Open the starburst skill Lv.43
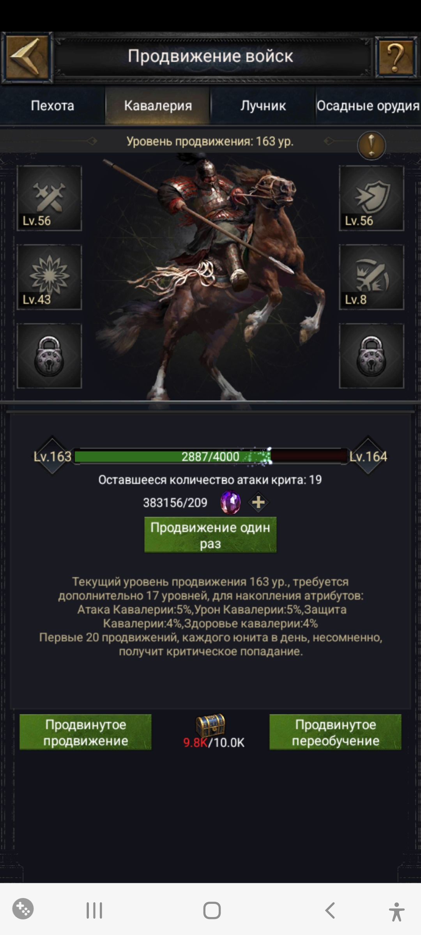Screen dimensions: 421x935 click(49, 277)
